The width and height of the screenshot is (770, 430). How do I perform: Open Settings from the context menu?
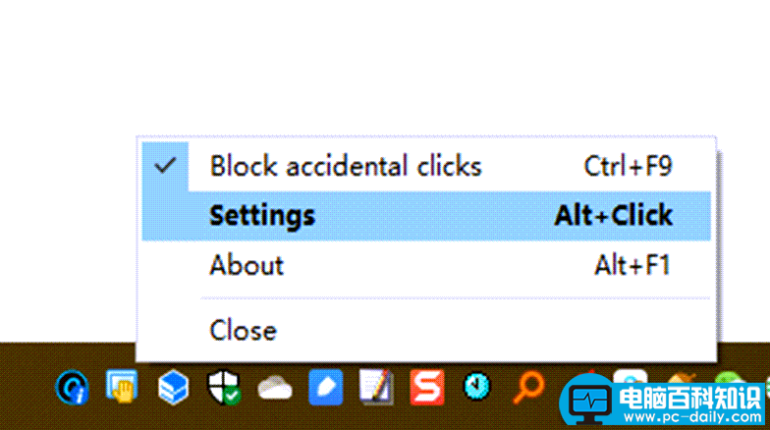click(426, 216)
